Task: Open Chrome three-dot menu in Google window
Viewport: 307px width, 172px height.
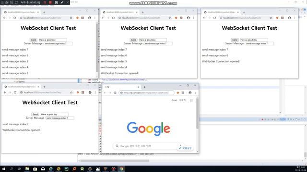Action: [x=195, y=93]
